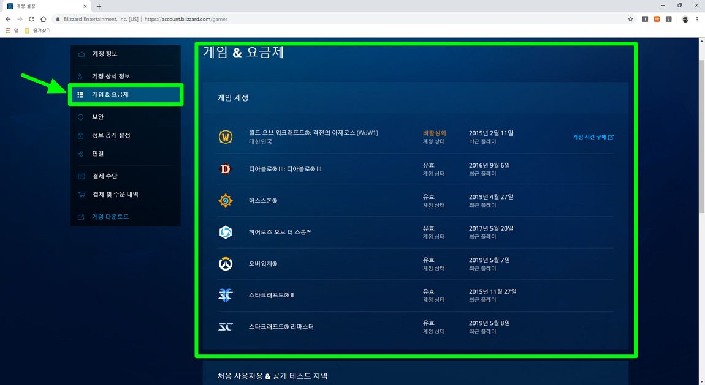The width and height of the screenshot is (705, 385).
Task: Click the 게임 다운로드 link
Action: pos(110,217)
